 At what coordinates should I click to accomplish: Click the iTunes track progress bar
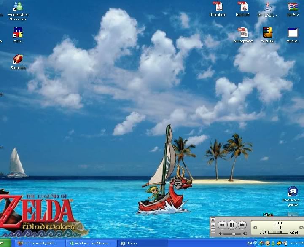pyautogui.click(x=278, y=232)
